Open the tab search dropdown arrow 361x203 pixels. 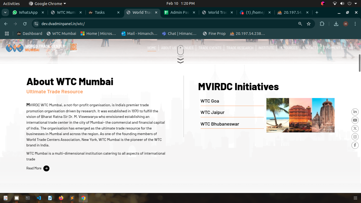(x=5, y=12)
